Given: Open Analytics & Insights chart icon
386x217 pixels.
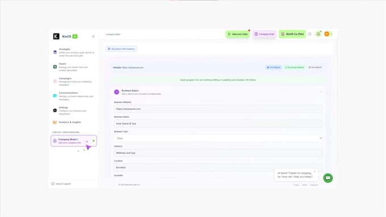Looking at the screenshot, I should pyautogui.click(x=55, y=122).
